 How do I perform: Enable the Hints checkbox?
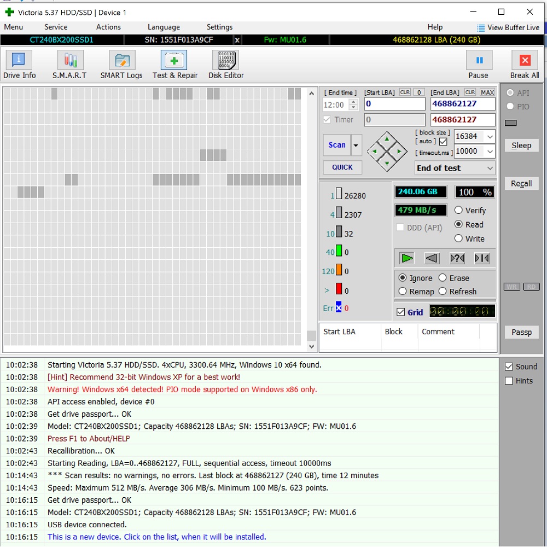(x=509, y=381)
